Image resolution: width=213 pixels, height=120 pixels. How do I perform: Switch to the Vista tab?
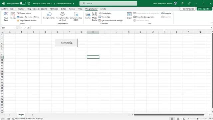coord(80,9)
